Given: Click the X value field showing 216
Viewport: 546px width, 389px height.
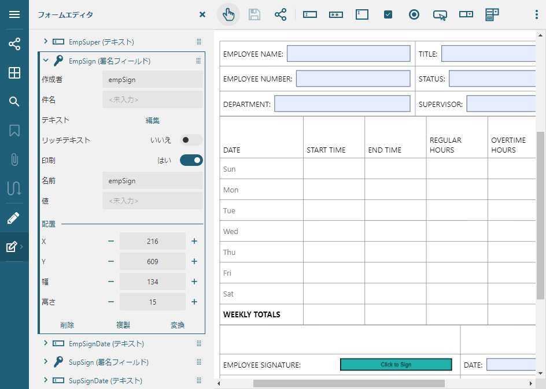Looking at the screenshot, I should click(153, 241).
